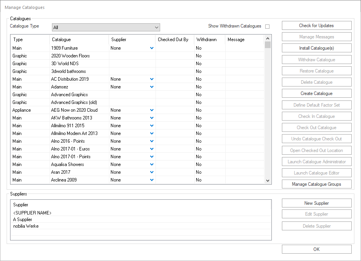Sort the list by the Catalogue column header
This screenshot has height=261, width=361.
tap(79, 40)
